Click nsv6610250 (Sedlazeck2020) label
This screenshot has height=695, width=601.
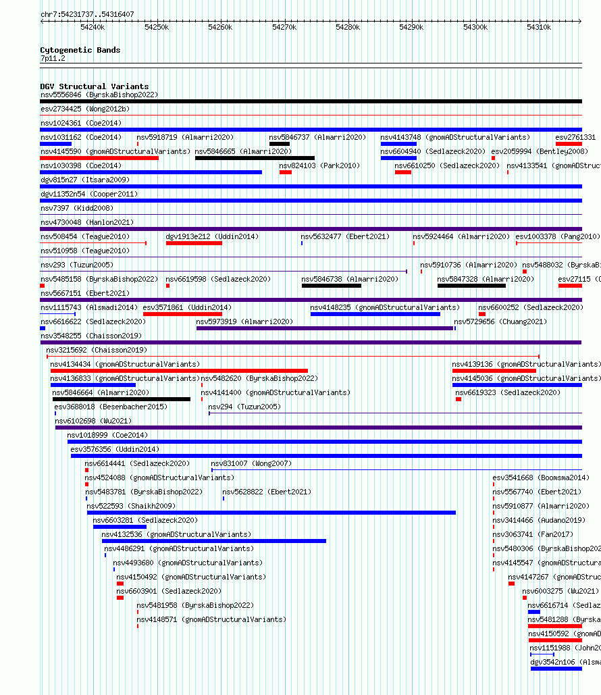[x=447, y=165]
